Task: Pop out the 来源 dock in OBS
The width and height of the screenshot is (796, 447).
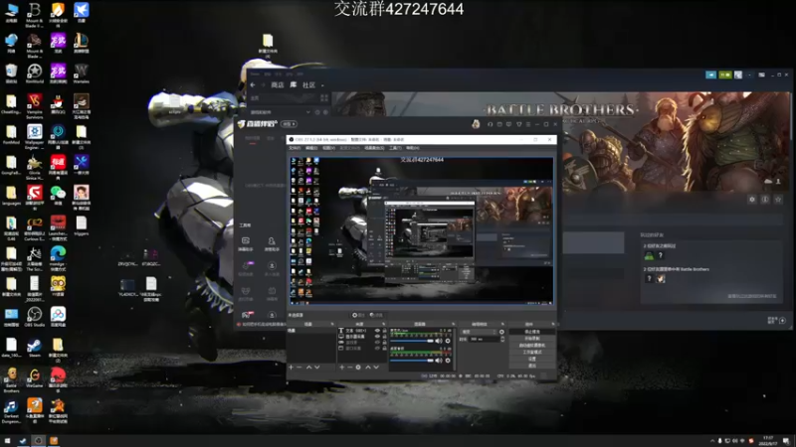Action: 384,324
